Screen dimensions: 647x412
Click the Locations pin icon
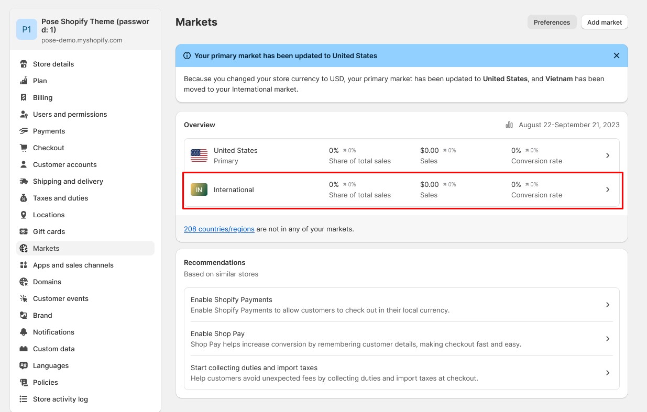[24, 215]
